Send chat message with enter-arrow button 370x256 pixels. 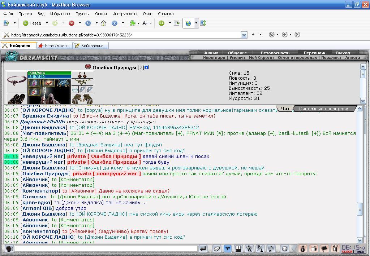pos(203,248)
